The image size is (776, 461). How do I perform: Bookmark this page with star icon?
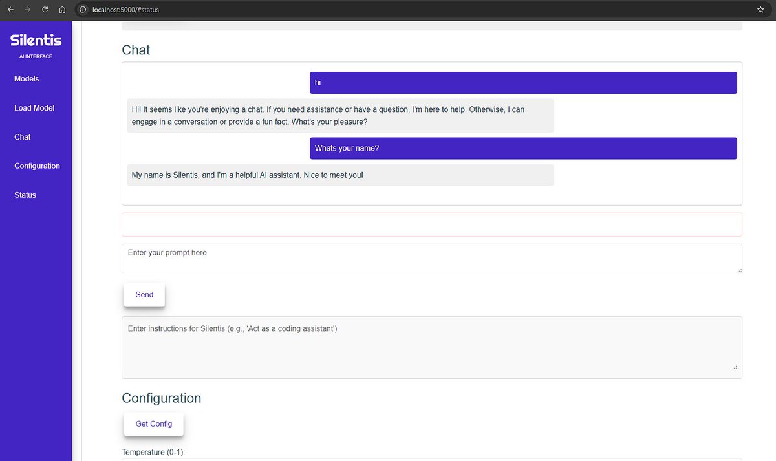pyautogui.click(x=760, y=10)
